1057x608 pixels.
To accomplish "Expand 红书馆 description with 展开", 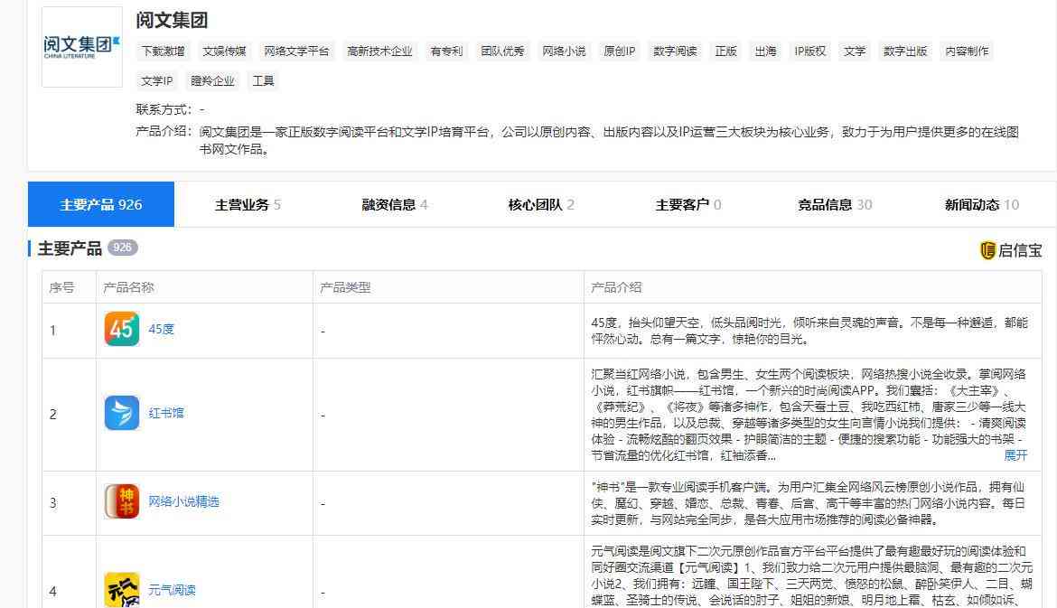I will [1015, 455].
